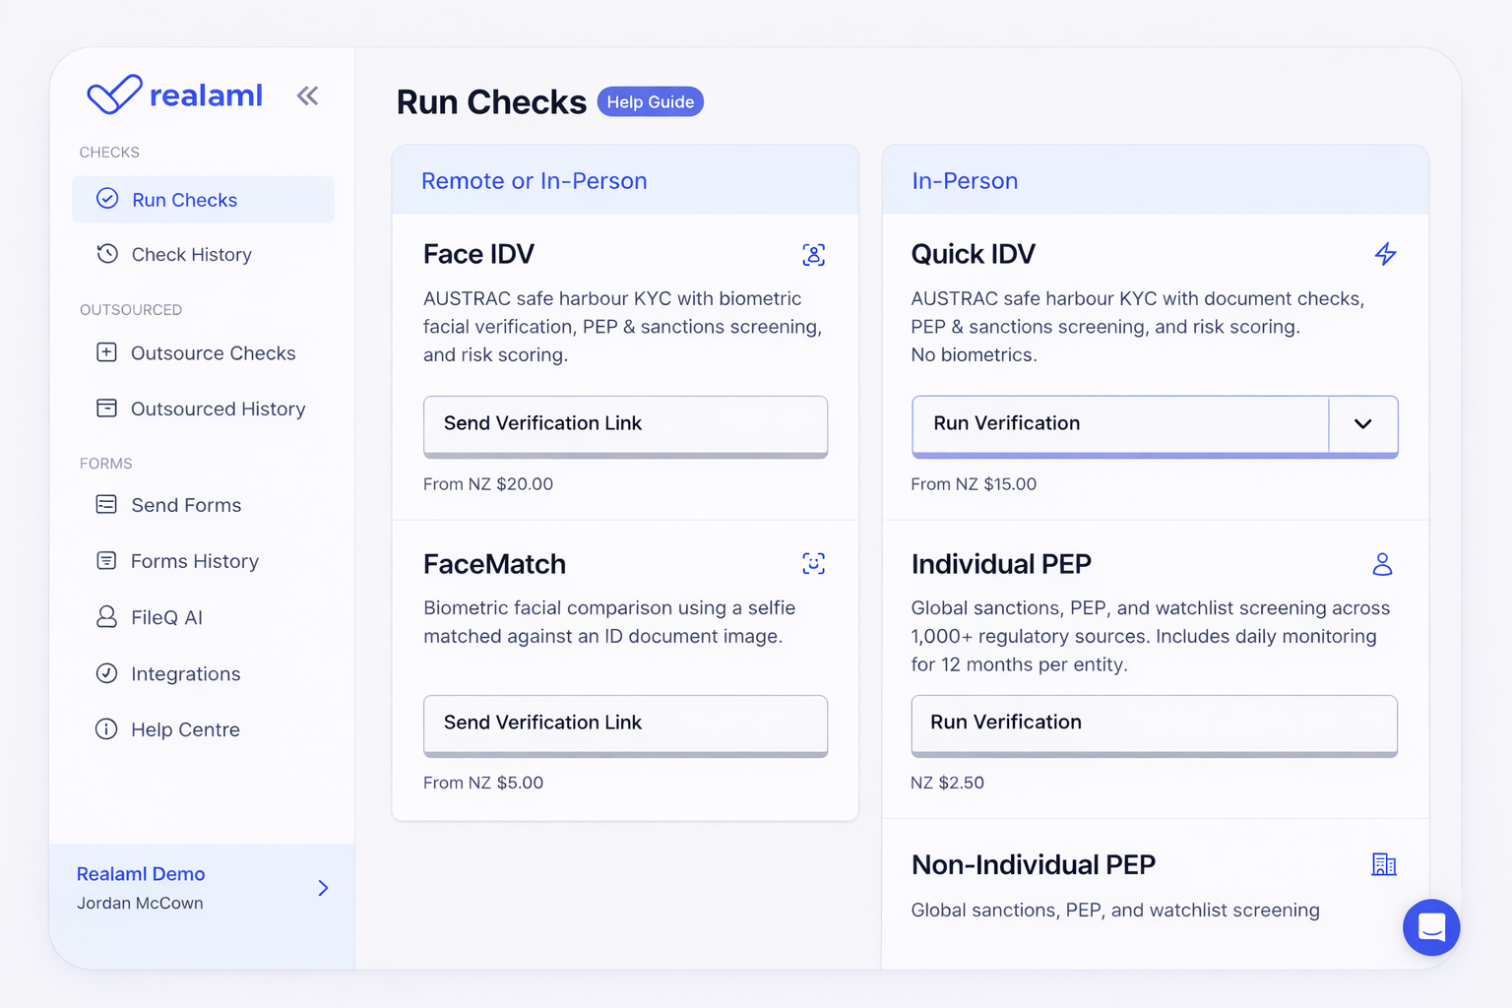Click the Non-Individual PEP building icon
This screenshot has width=1512, height=1008.
click(x=1383, y=864)
